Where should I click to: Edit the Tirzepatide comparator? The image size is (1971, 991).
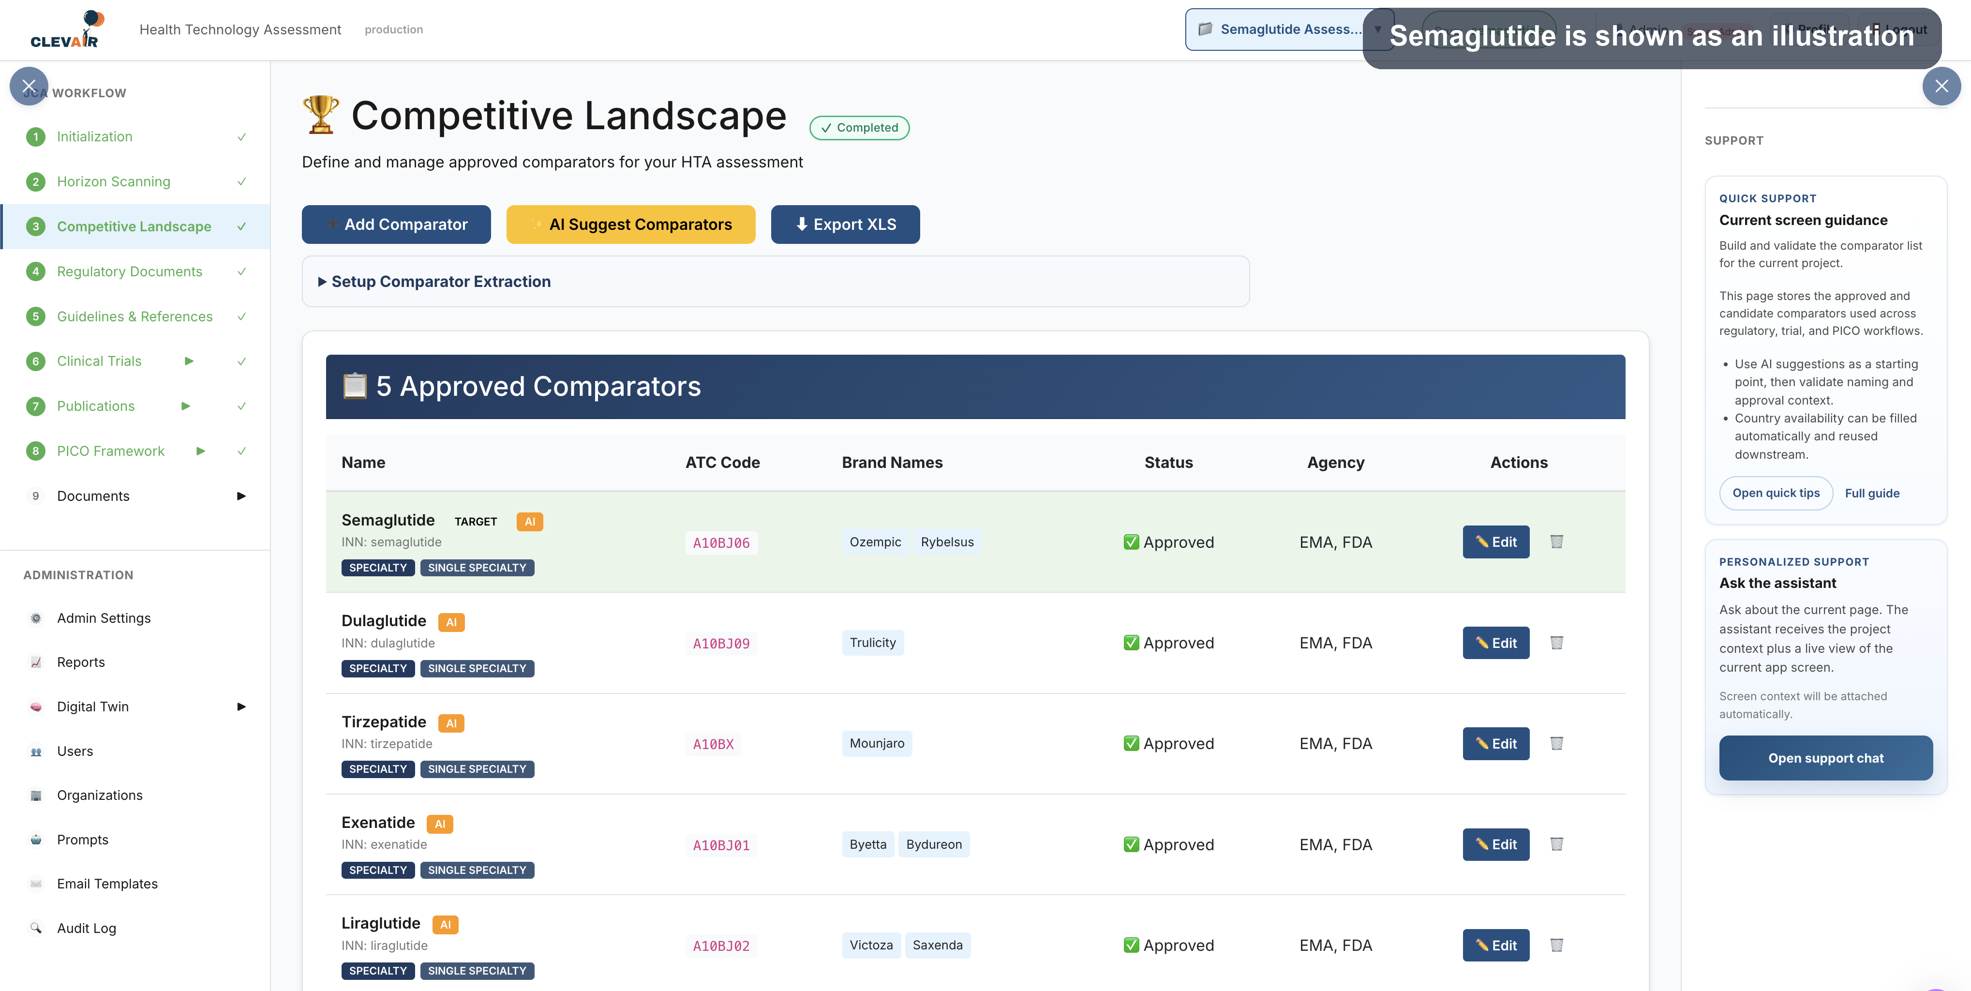1496,744
